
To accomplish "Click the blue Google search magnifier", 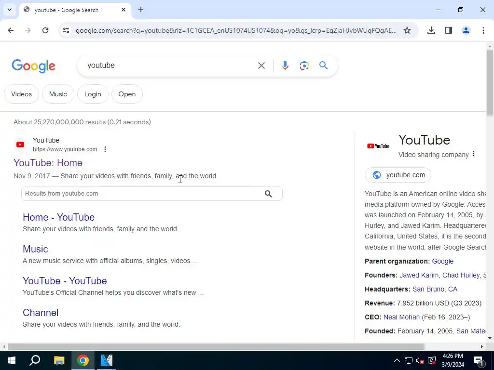I will tap(324, 66).
